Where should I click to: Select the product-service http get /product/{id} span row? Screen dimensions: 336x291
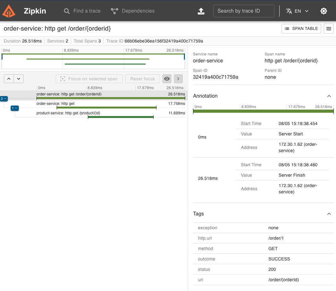[x=111, y=114]
